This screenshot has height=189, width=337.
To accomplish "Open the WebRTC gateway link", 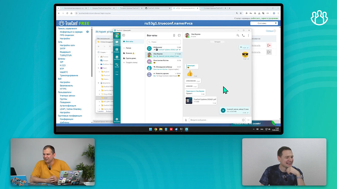I will [64, 72].
